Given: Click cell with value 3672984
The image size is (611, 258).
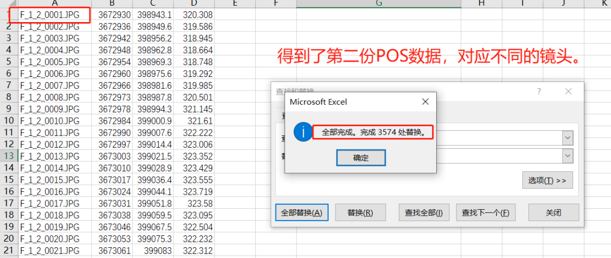Looking at the screenshot, I should click(114, 121).
